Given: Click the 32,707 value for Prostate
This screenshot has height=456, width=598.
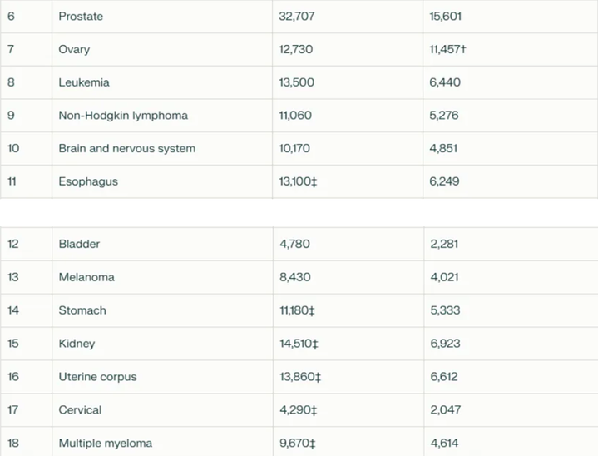Looking at the screenshot, I should click(x=298, y=17).
